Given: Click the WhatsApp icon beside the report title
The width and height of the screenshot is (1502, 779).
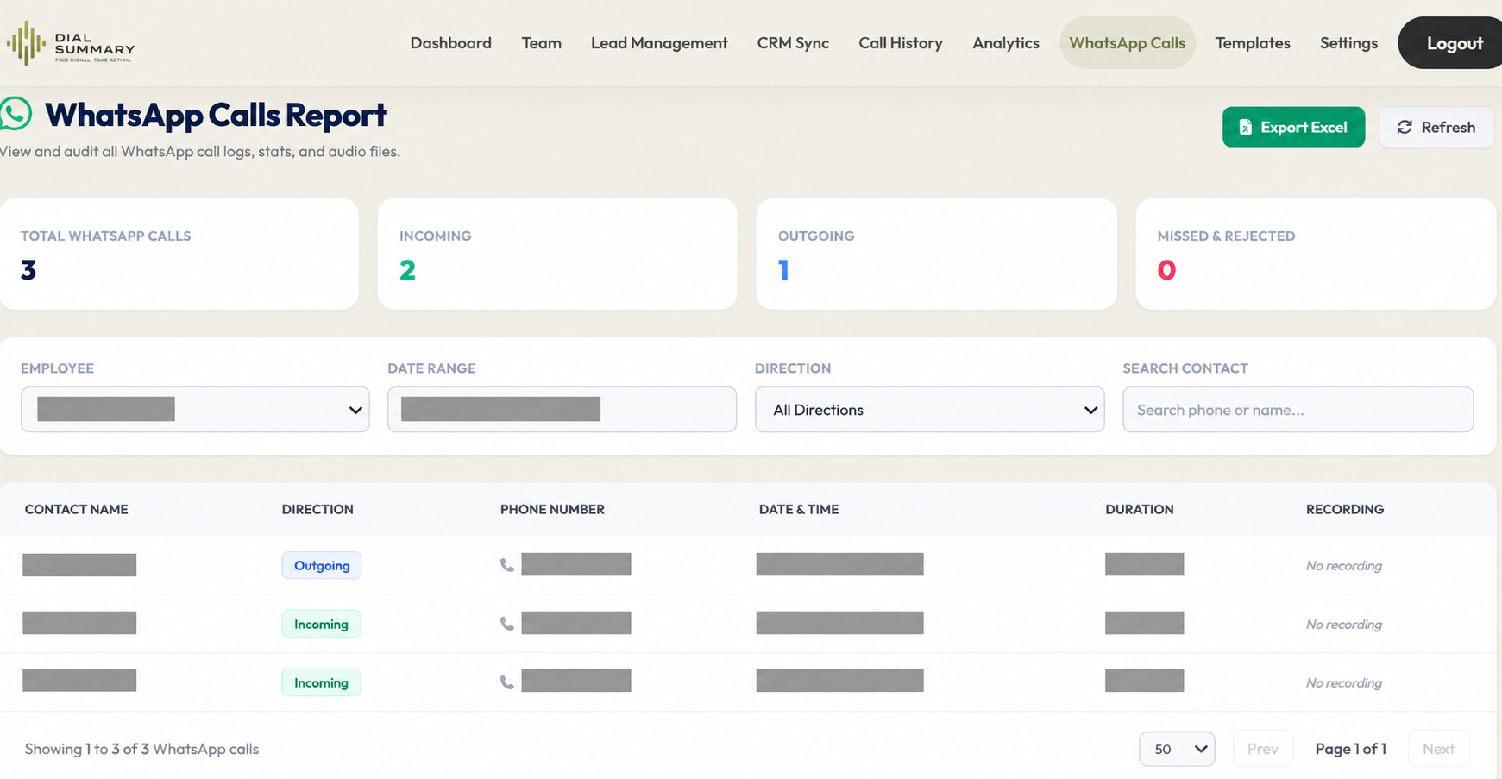Looking at the screenshot, I should point(16,114).
